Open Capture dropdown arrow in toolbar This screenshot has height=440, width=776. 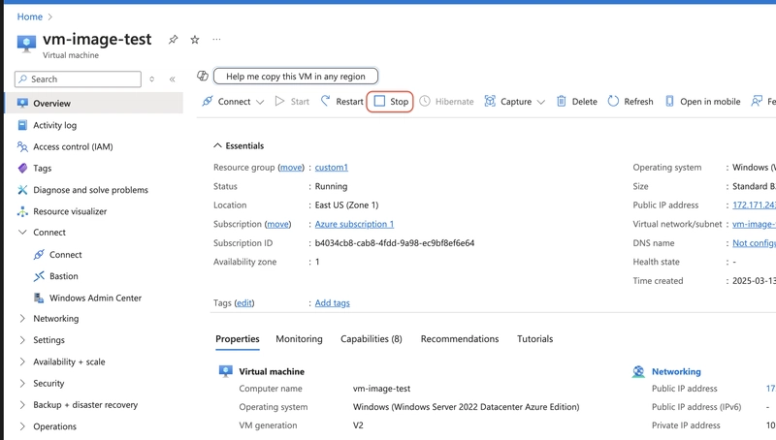[x=541, y=102]
